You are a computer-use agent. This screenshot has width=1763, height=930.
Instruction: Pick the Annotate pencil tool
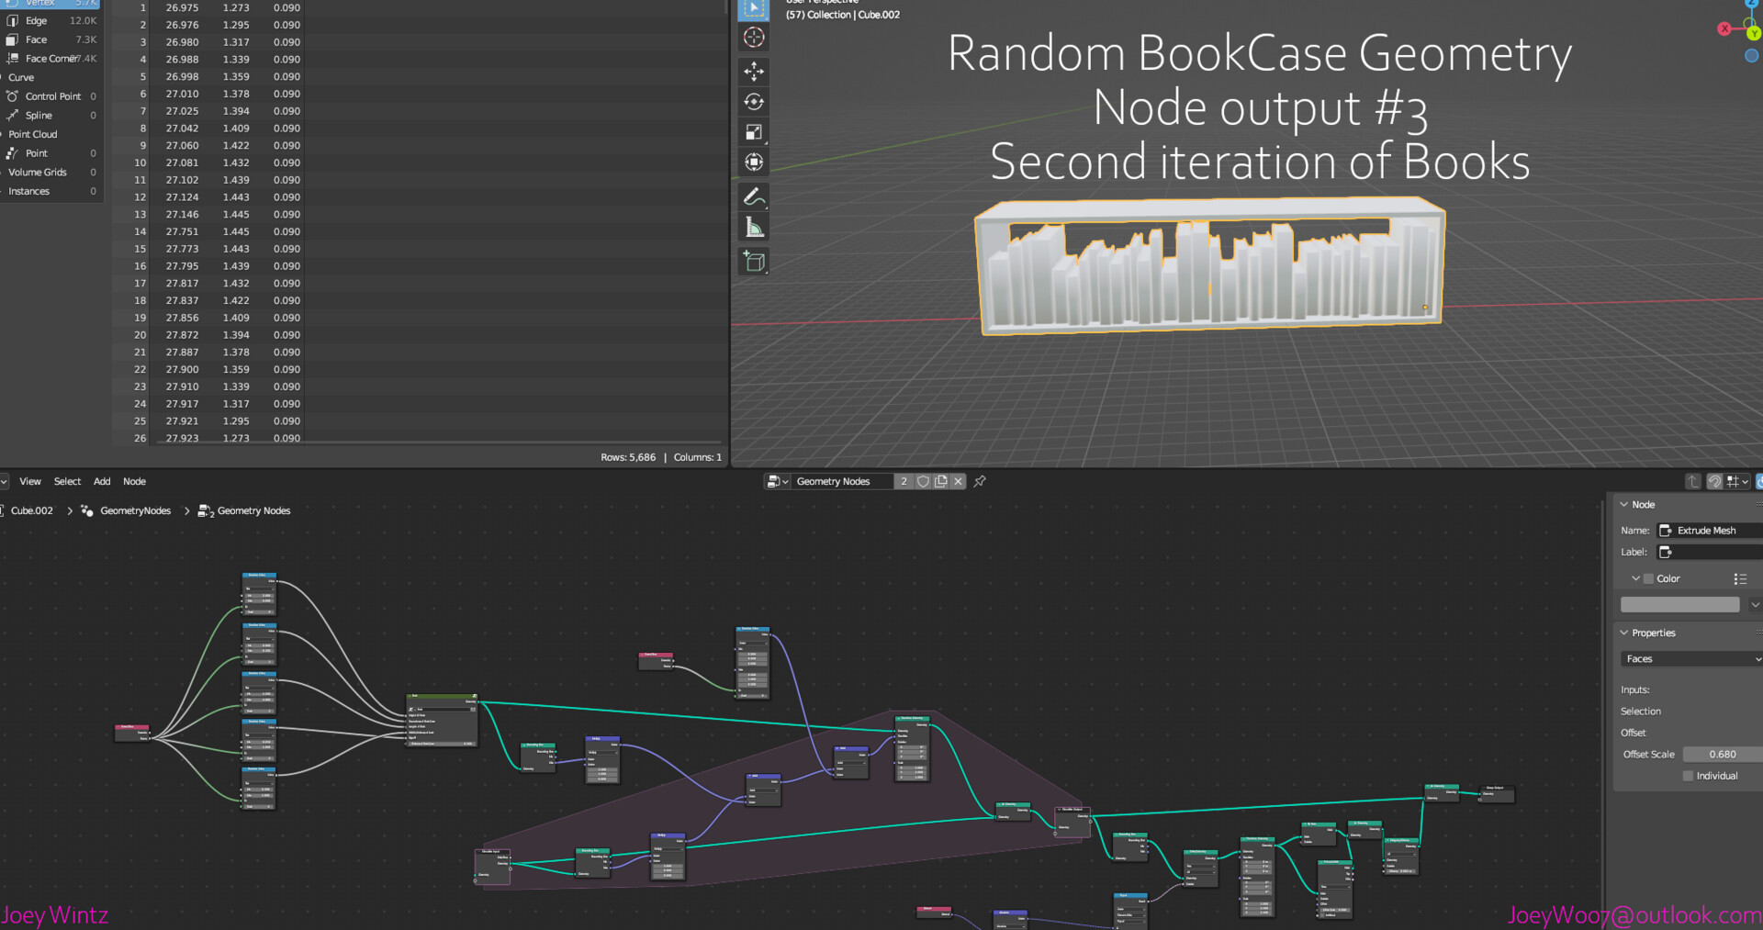(754, 196)
